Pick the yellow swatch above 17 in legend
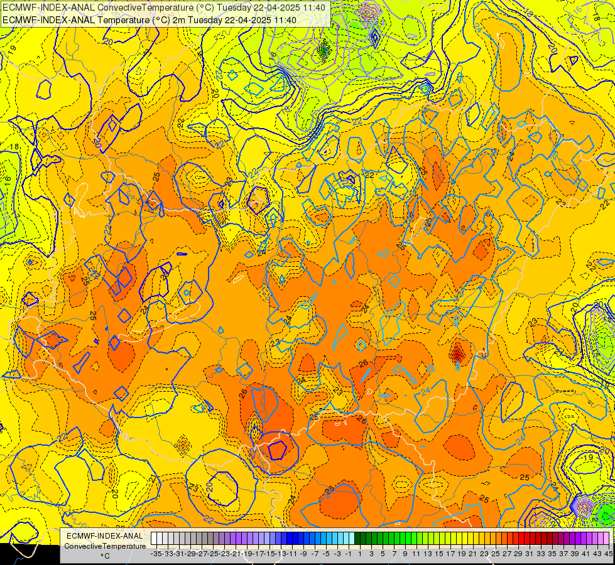This screenshot has height=565, width=615. coord(448,538)
